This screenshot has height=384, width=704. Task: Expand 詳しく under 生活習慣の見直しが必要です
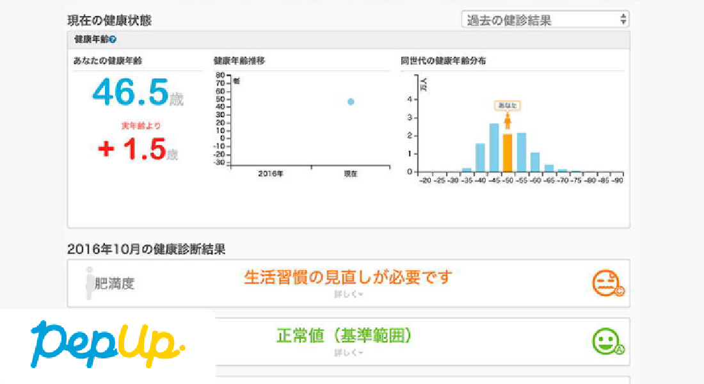[x=348, y=294]
